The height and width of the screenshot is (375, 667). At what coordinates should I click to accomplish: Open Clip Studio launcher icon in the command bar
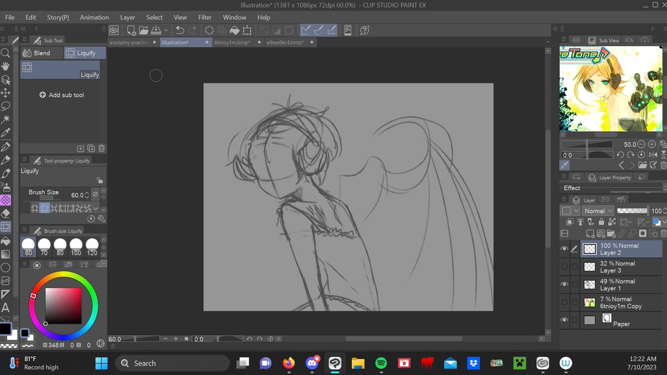pos(113,30)
